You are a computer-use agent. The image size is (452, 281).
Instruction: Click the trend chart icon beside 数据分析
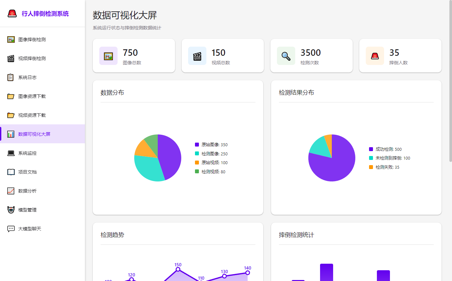point(11,191)
